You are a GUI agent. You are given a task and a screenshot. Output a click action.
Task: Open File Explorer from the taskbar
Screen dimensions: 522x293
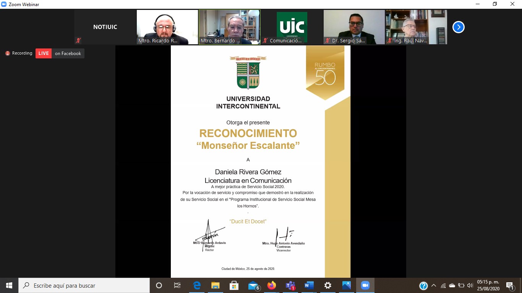(216, 285)
